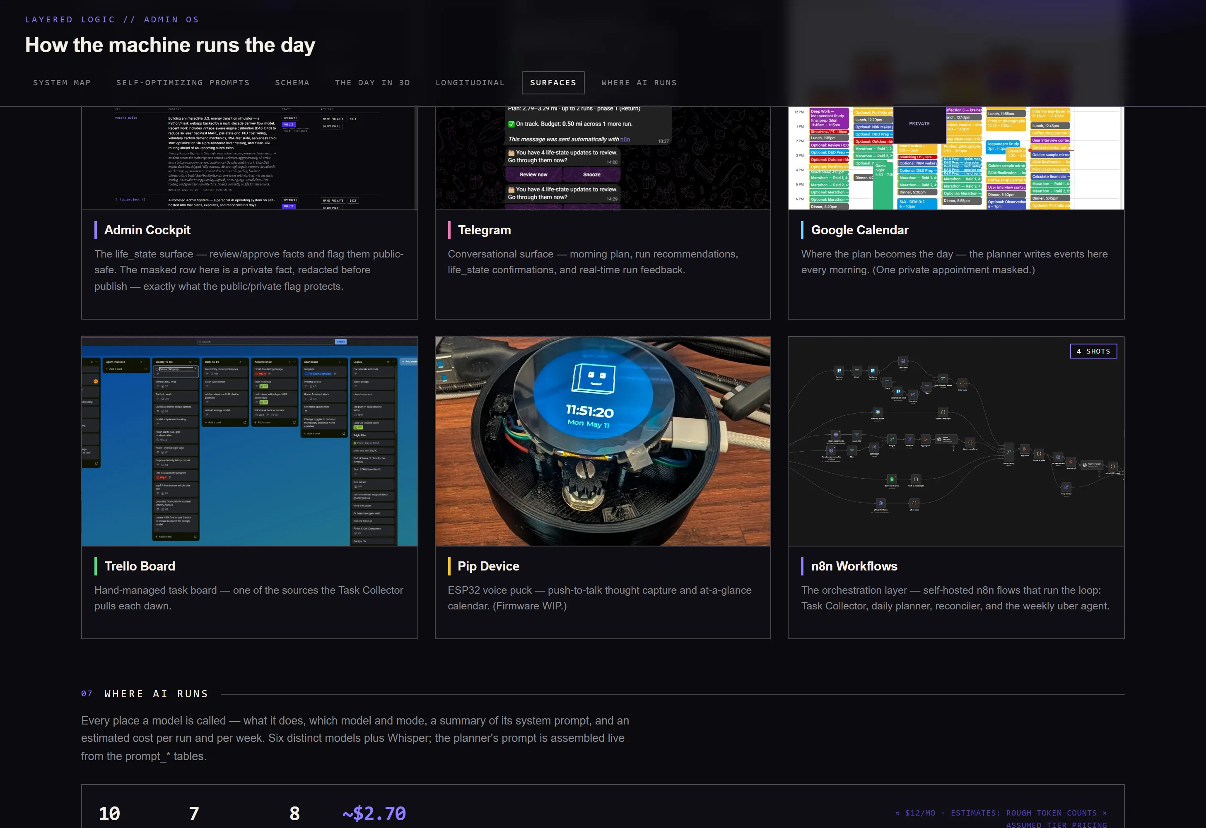Click the Admin Cockpit card title
Viewport: 1206px width, 828px height.
coord(147,230)
